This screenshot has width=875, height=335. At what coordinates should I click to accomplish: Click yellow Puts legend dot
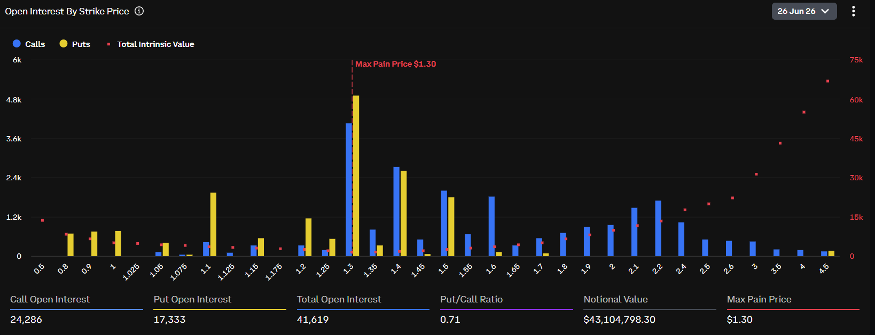64,44
